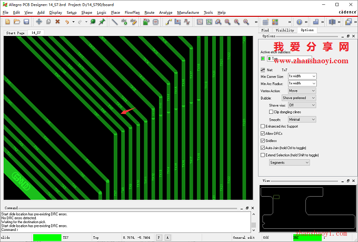The height and width of the screenshot is (242, 358).
Task: Click the Rats All icon
Action: click(209, 22)
